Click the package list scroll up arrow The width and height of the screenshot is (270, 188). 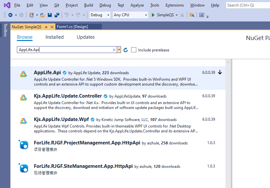click(x=228, y=62)
